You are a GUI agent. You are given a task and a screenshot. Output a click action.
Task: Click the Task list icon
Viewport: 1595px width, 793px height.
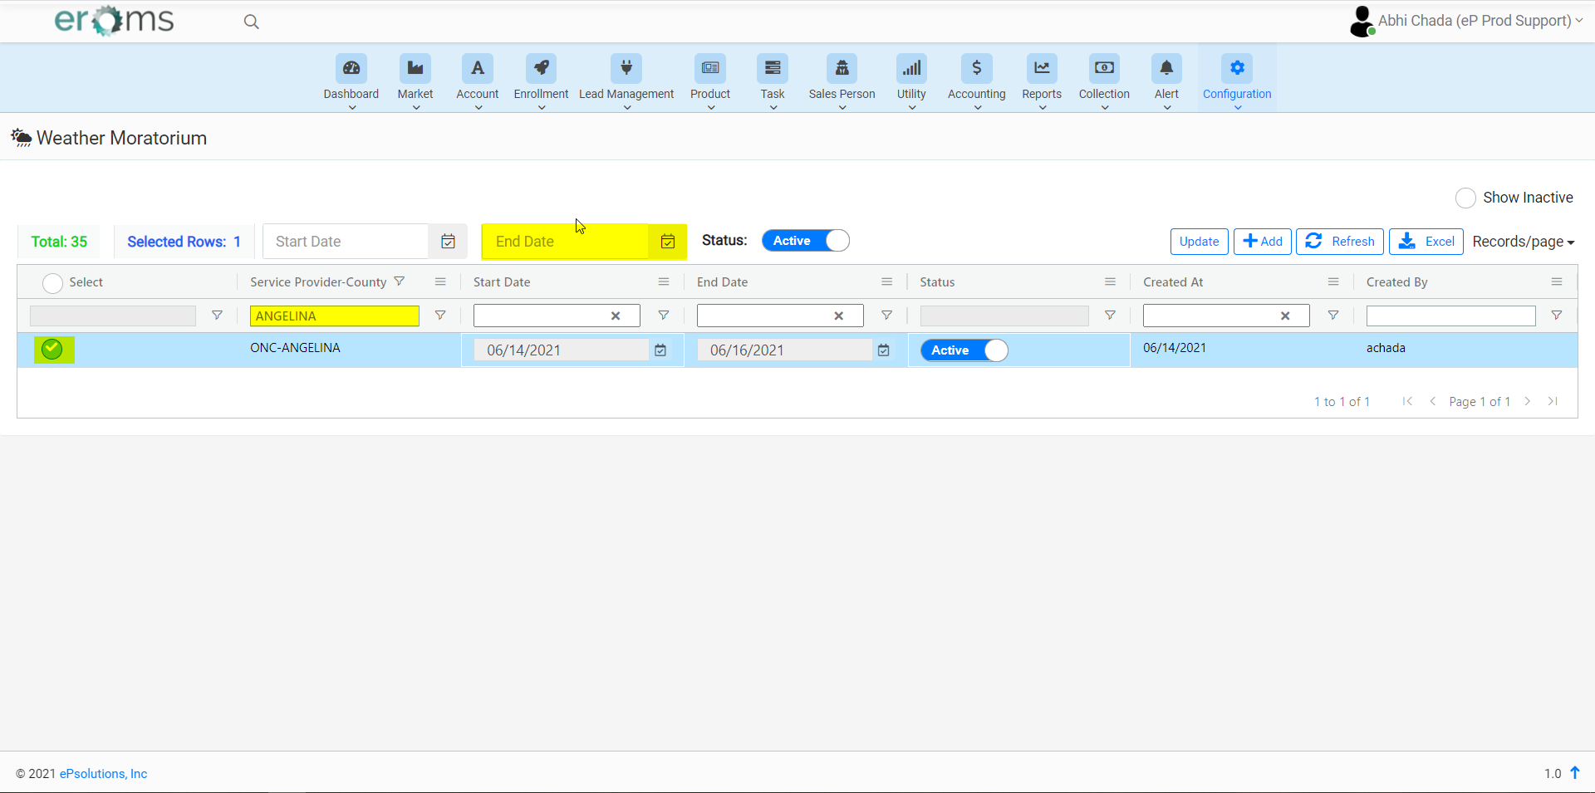773,68
